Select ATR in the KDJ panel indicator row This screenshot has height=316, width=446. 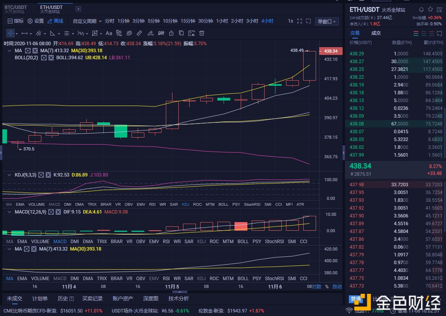coord(300,205)
